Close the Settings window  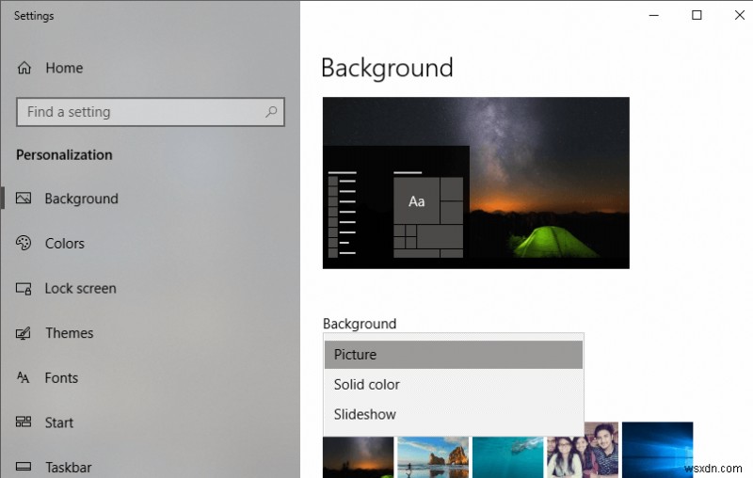pyautogui.click(x=740, y=15)
